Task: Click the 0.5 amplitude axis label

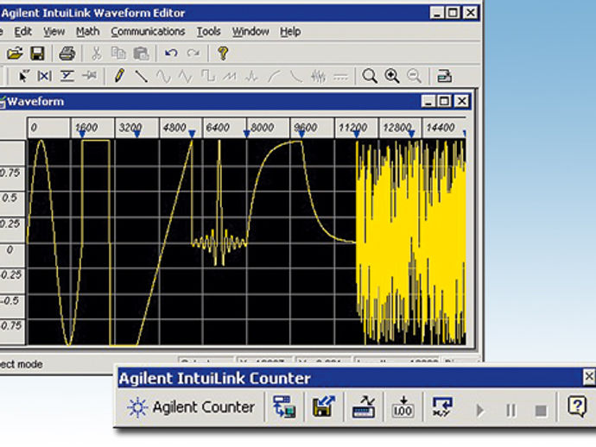Action: [10, 198]
